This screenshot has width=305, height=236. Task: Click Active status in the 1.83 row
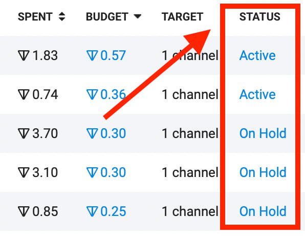pos(257,55)
